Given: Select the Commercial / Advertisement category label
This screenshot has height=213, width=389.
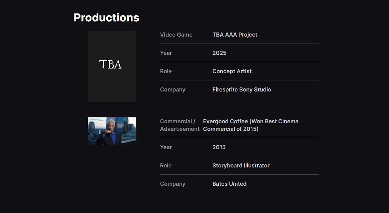Looking at the screenshot, I should [179, 125].
